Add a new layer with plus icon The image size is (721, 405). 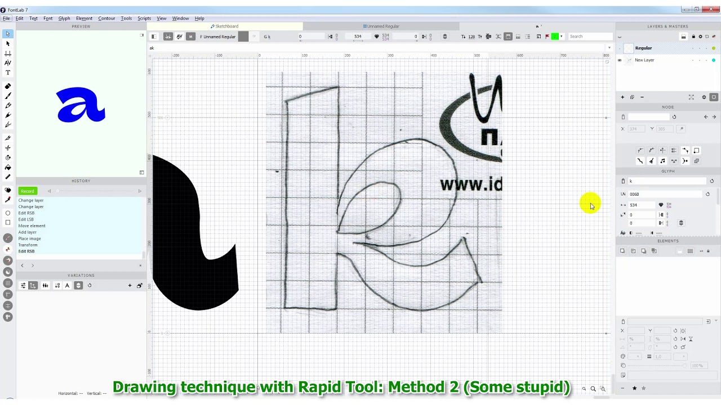(622, 97)
